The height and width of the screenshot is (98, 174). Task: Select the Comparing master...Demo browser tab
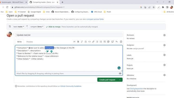pos(44,2)
